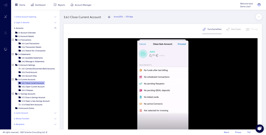The width and height of the screenshot is (266, 135).
Task: Collapse the 3. Accounts section chevron
Action: click(55, 28)
